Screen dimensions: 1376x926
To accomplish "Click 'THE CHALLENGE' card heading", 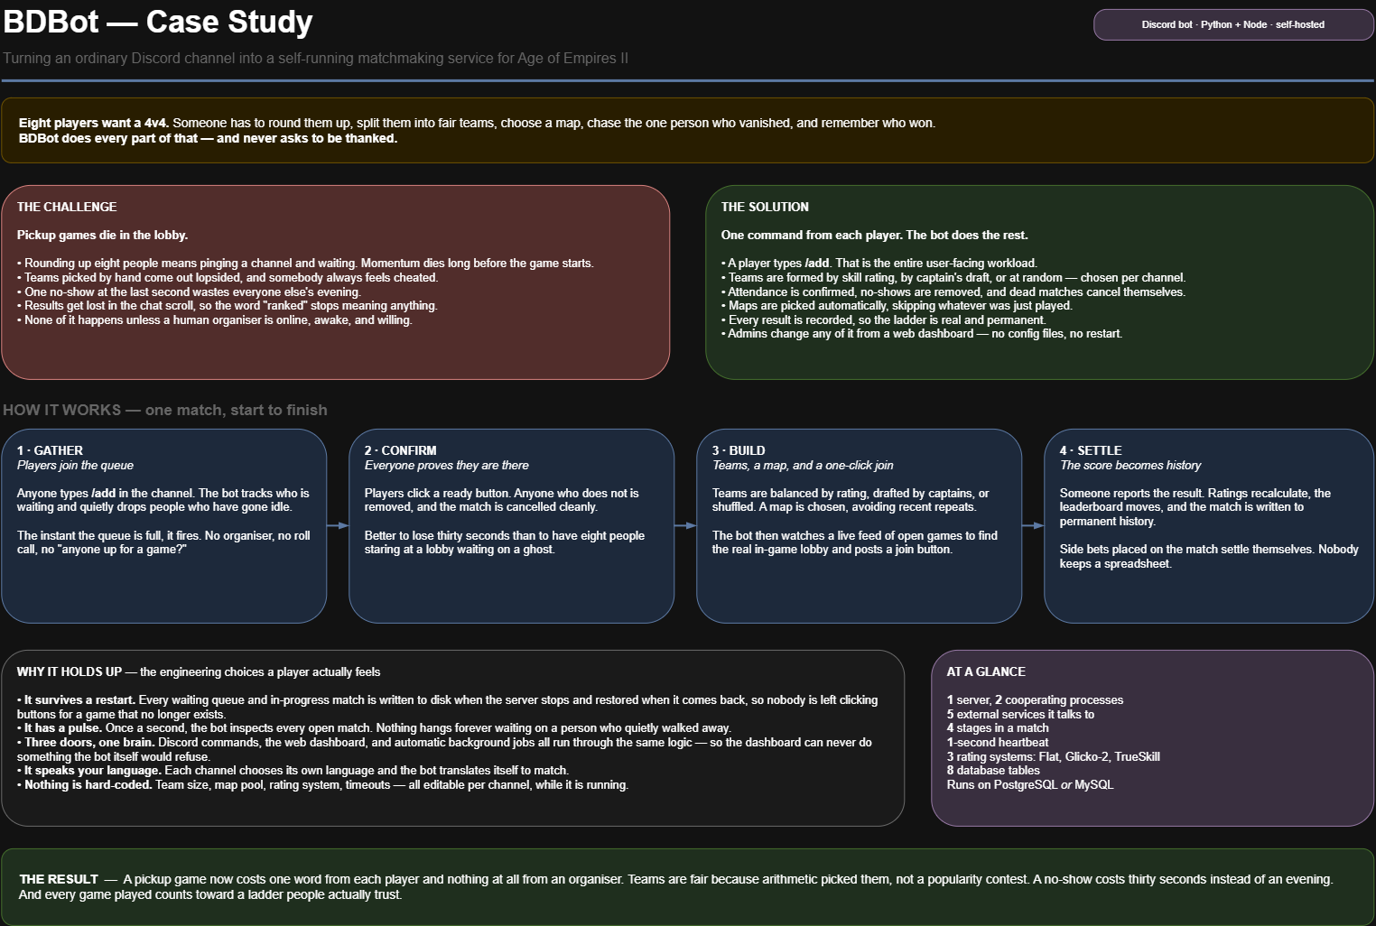I will click(67, 207).
